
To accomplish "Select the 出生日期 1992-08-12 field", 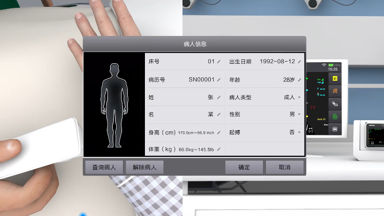I will coord(277,61).
